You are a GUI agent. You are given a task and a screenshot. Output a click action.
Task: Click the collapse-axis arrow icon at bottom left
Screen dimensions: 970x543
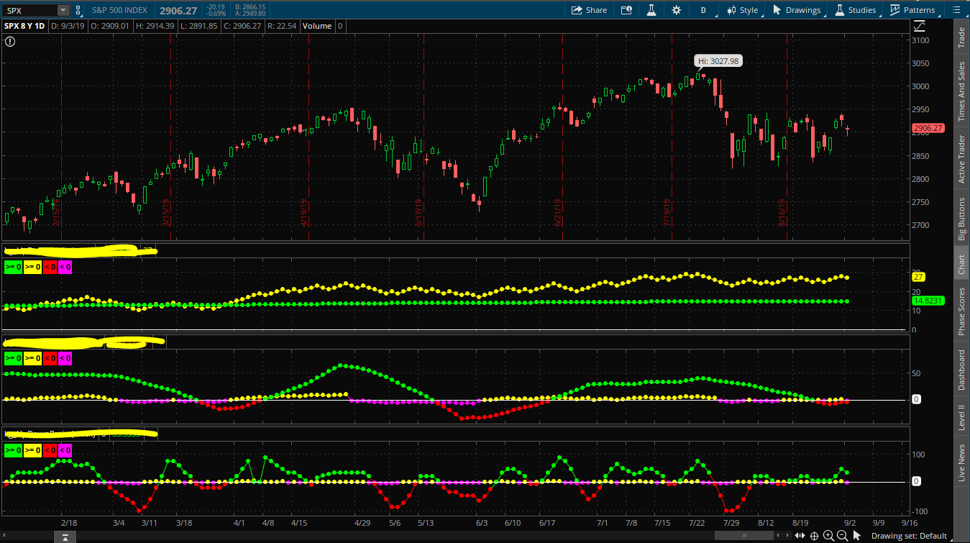(65, 537)
